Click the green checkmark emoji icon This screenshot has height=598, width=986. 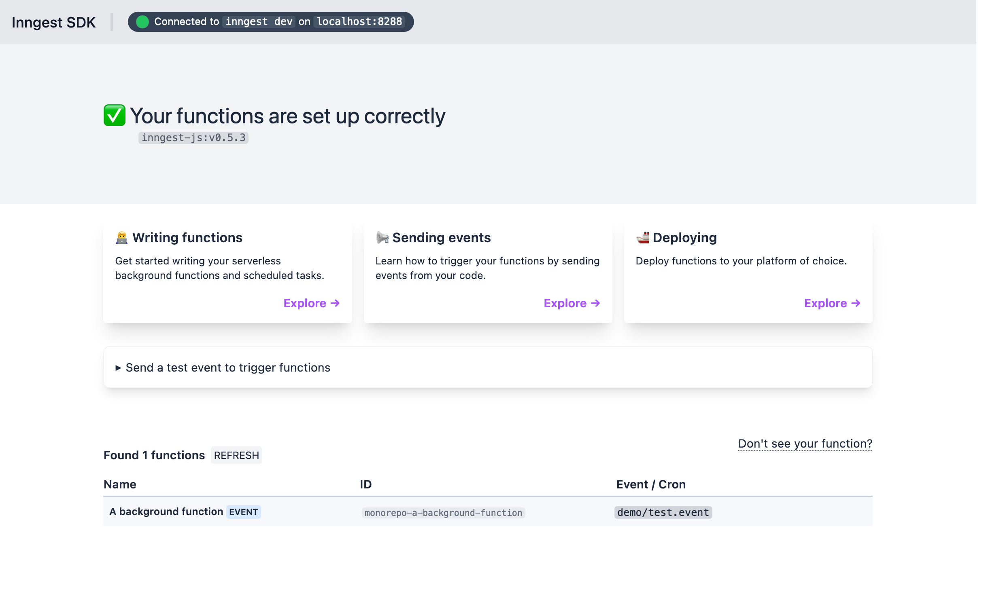pyautogui.click(x=115, y=116)
